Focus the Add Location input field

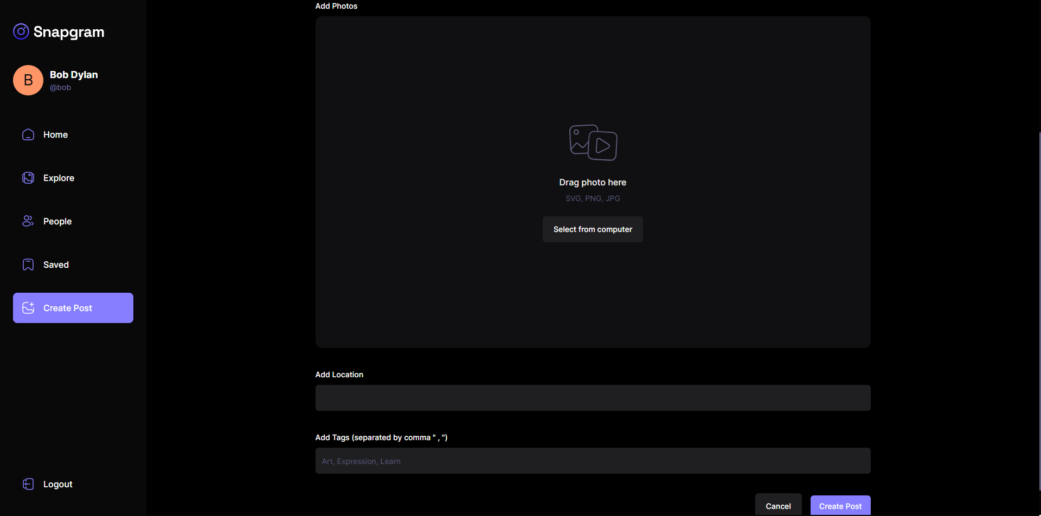pos(593,398)
